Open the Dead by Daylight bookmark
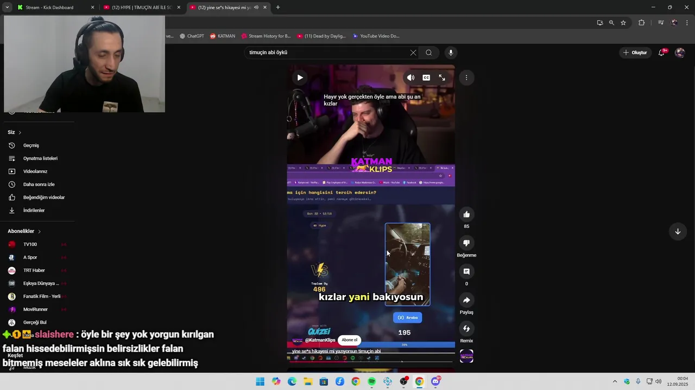 point(321,36)
